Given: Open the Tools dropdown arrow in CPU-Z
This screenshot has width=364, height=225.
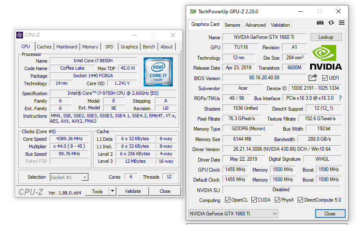Looking at the screenshot, I should (112, 191).
